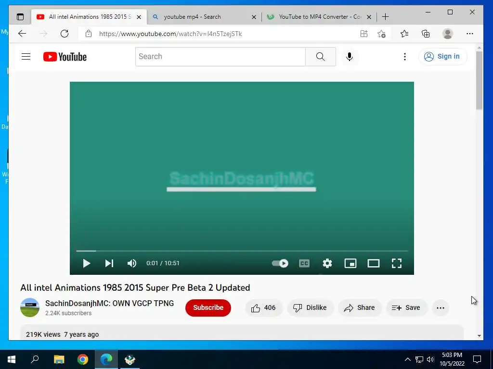Skip to next video in the player
493x369 pixels.
(x=109, y=263)
